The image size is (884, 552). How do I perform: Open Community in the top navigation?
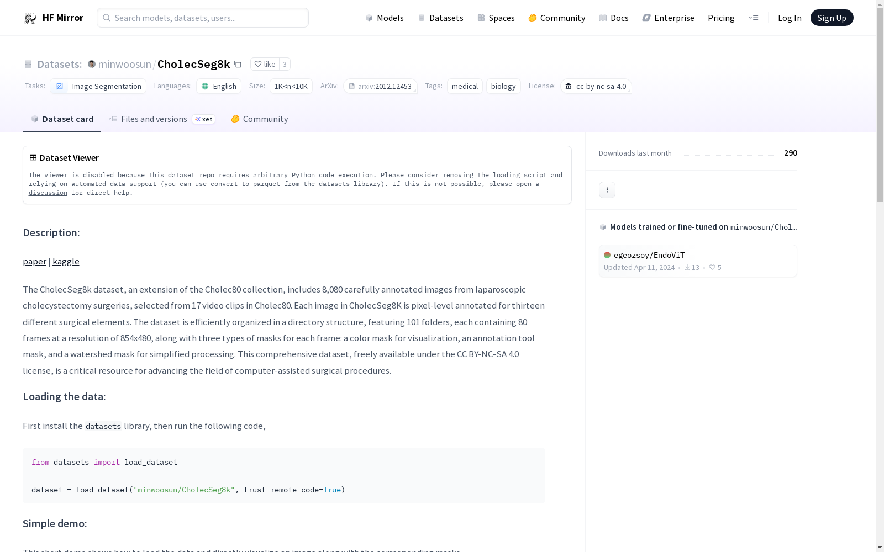click(x=557, y=18)
